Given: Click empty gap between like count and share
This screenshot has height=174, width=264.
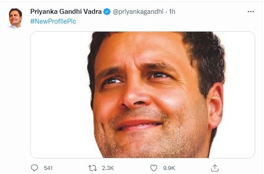Looking at the screenshot, I should tap(193, 168).
